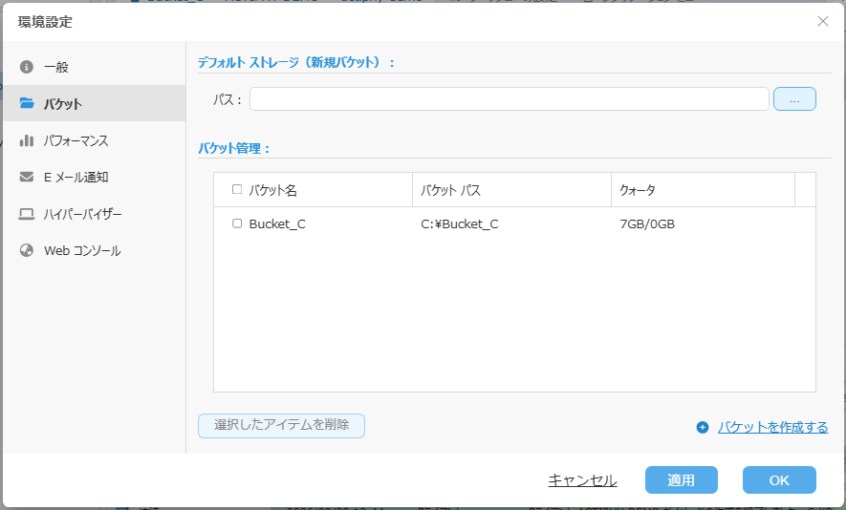
Task: Check the Bucket_C row checkbox
Action: tap(237, 223)
